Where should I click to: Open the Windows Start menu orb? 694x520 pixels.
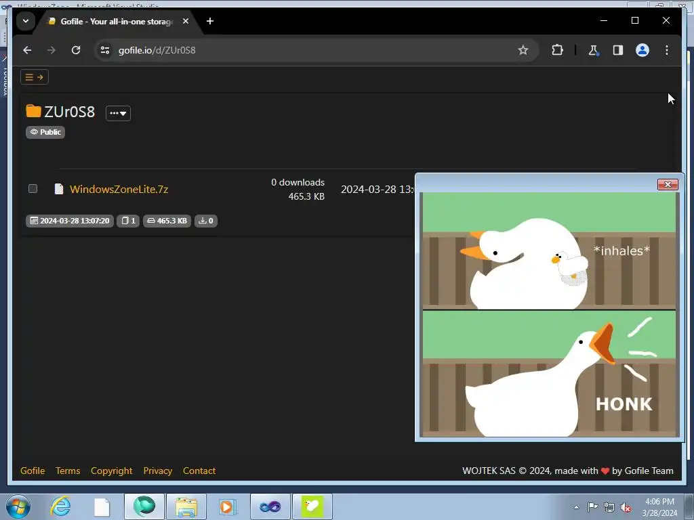(18, 506)
